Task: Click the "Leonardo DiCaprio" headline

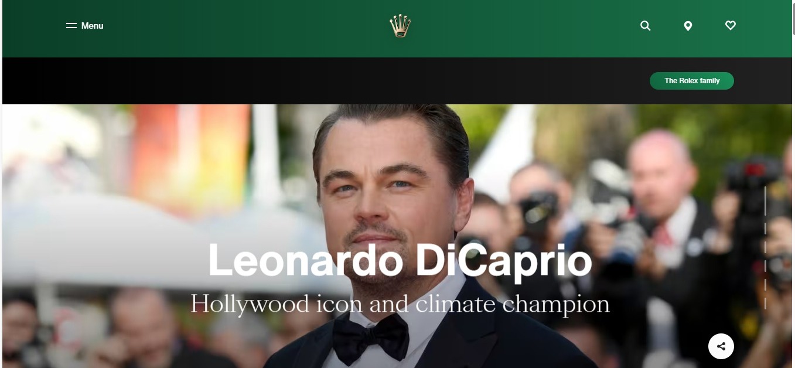Action: pos(400,260)
